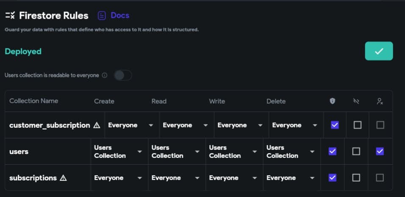Click the shield column header icon
Image resolution: width=405 pixels, height=197 pixels.
333,101
